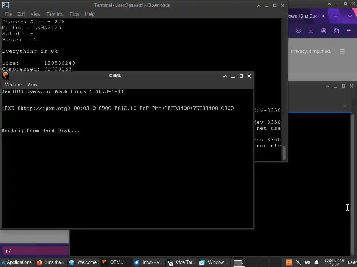Click the Terminal window's vertical scrollbar handle
This screenshot has width=357, height=267.
pos(284,153)
